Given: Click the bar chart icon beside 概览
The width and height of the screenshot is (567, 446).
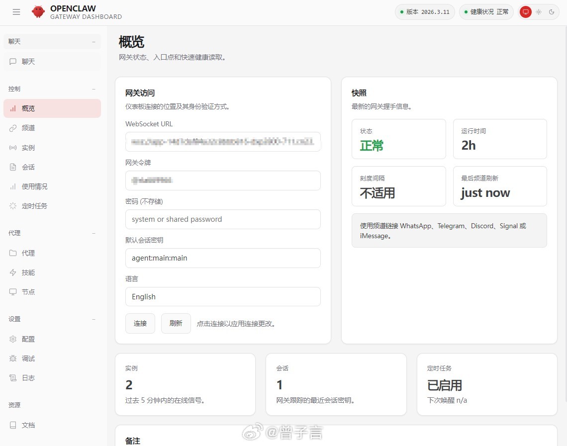Looking at the screenshot, I should (x=13, y=108).
